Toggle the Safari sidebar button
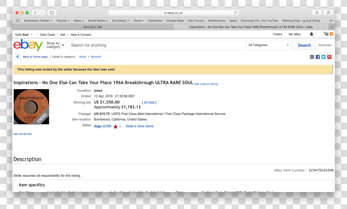Screen dimensions: 347x209 point(52,13)
